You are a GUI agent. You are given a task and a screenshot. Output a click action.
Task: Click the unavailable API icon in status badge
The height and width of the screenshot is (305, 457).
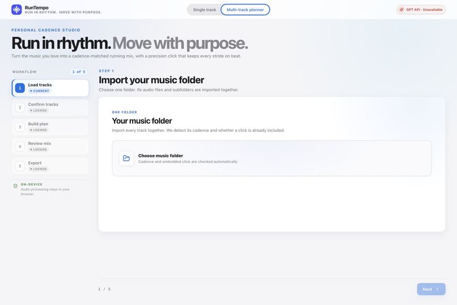click(401, 10)
